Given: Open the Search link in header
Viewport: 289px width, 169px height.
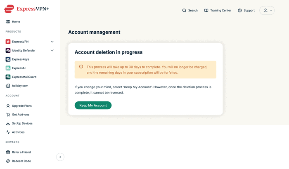Looking at the screenshot, I should point(193,10).
